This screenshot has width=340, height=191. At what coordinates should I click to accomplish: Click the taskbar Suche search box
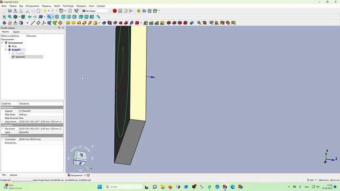123,187
